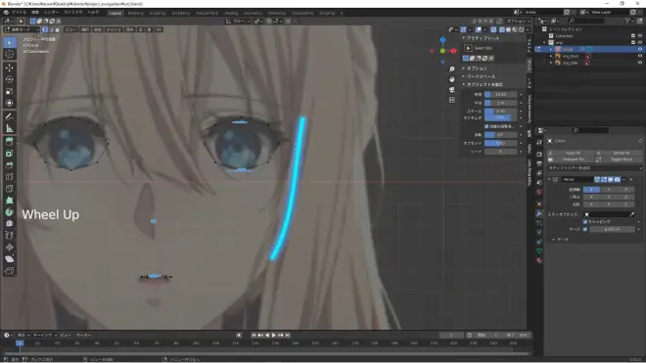Open the Modifier properties wrench tab
646x363 pixels.
539,213
